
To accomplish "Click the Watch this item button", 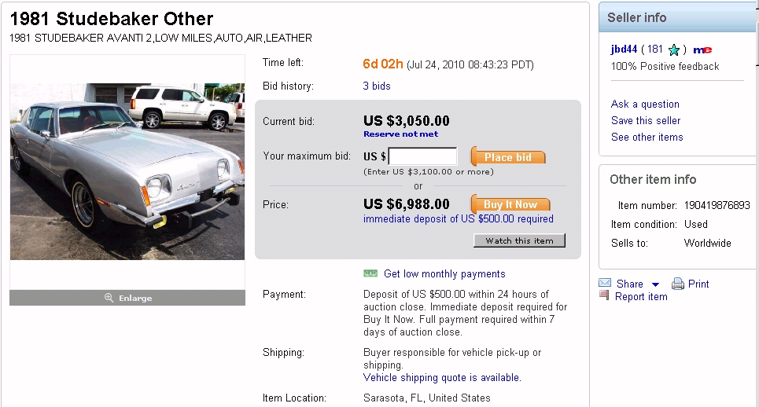I will (519, 241).
